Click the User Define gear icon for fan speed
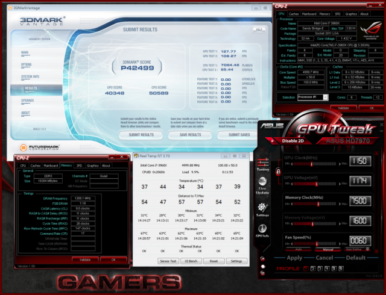This screenshot has height=295, width=386. coord(367,249)
